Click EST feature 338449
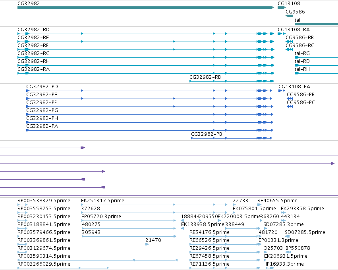 [x=234, y=225]
